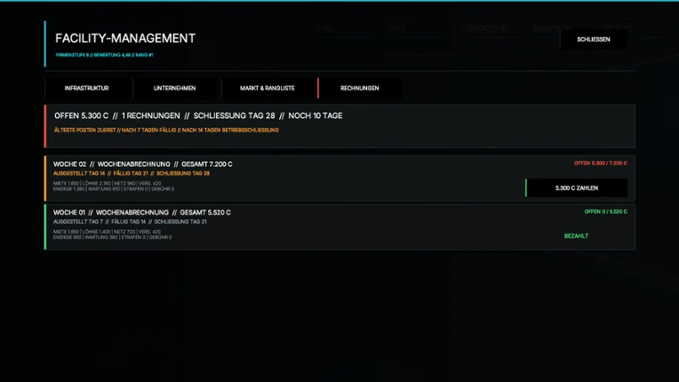Click Woche 01 Fällig Tag 14 date line
This screenshot has width=679, height=382.
point(130,222)
